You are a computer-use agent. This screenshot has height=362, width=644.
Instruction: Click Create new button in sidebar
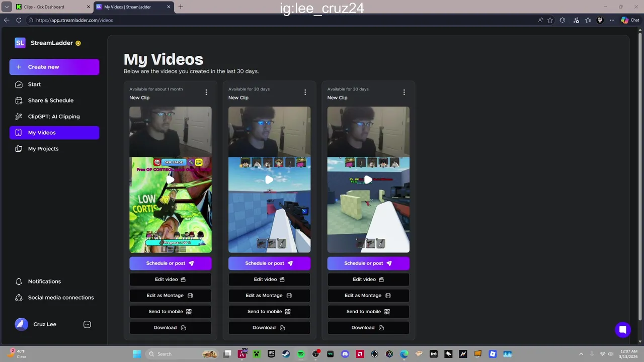54,67
